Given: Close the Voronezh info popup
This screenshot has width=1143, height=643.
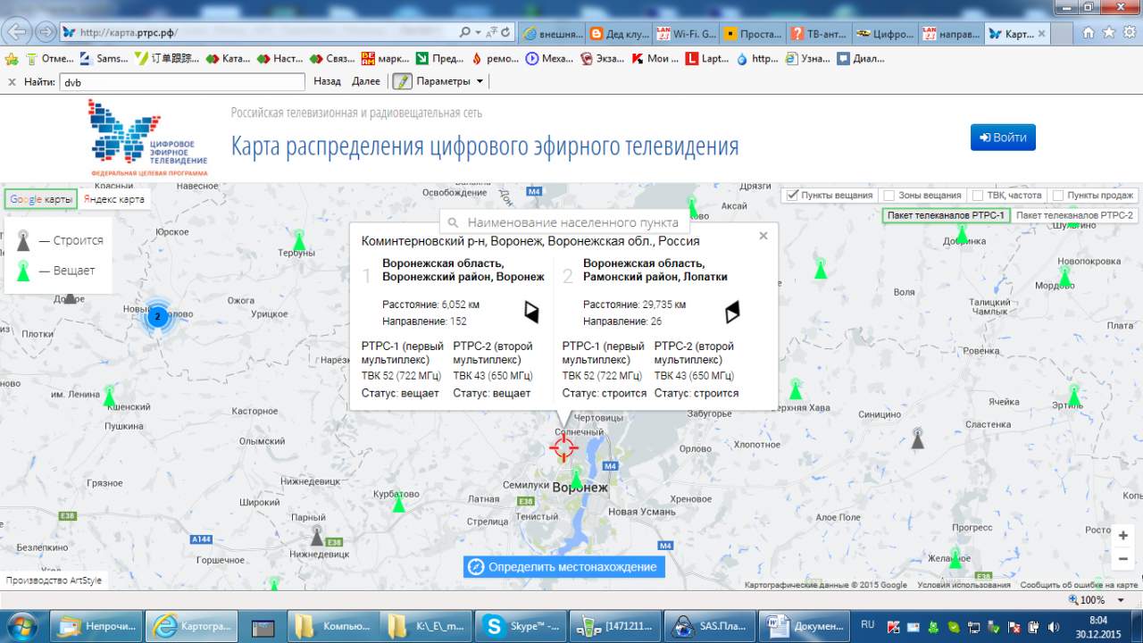Looking at the screenshot, I should pyautogui.click(x=763, y=236).
